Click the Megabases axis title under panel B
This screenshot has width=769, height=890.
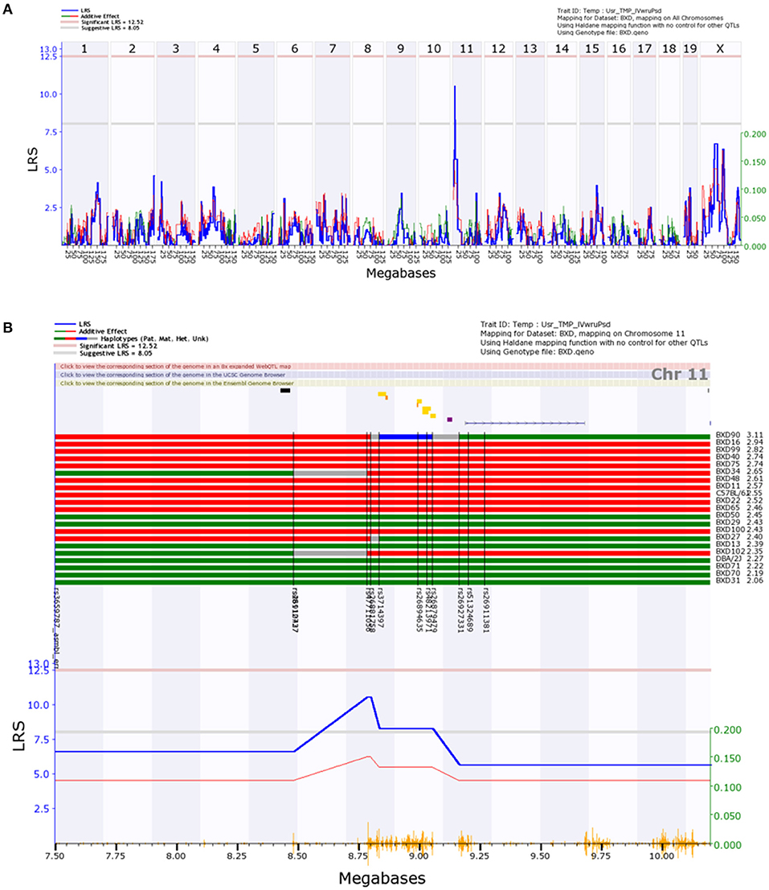[382, 879]
